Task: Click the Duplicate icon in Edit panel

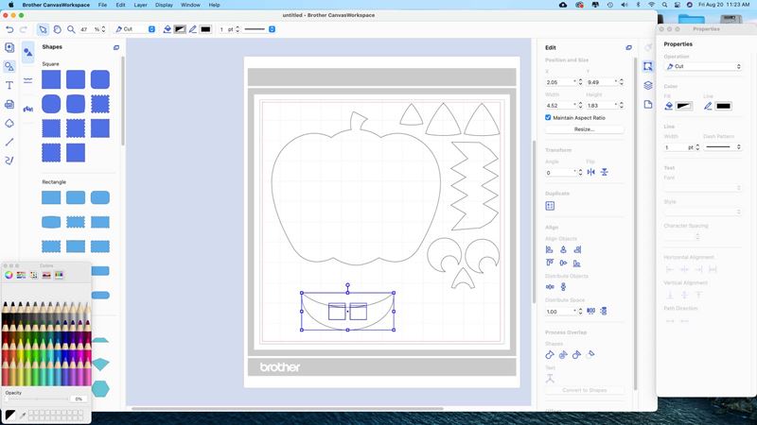Action: click(550, 205)
